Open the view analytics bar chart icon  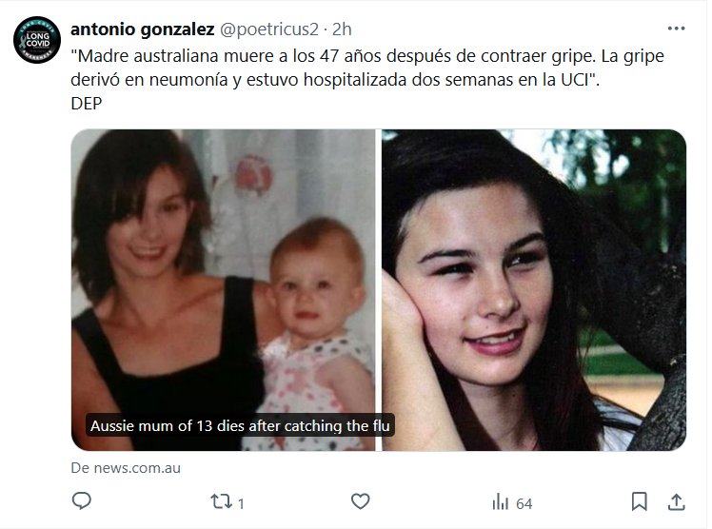pos(501,501)
